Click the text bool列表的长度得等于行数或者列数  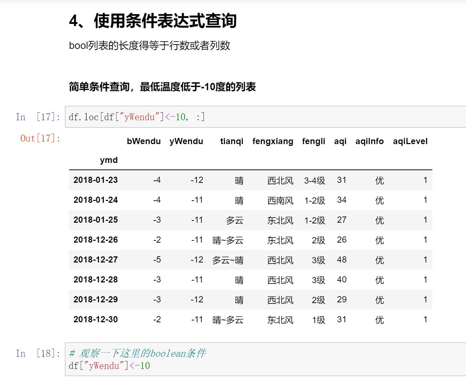click(x=150, y=46)
